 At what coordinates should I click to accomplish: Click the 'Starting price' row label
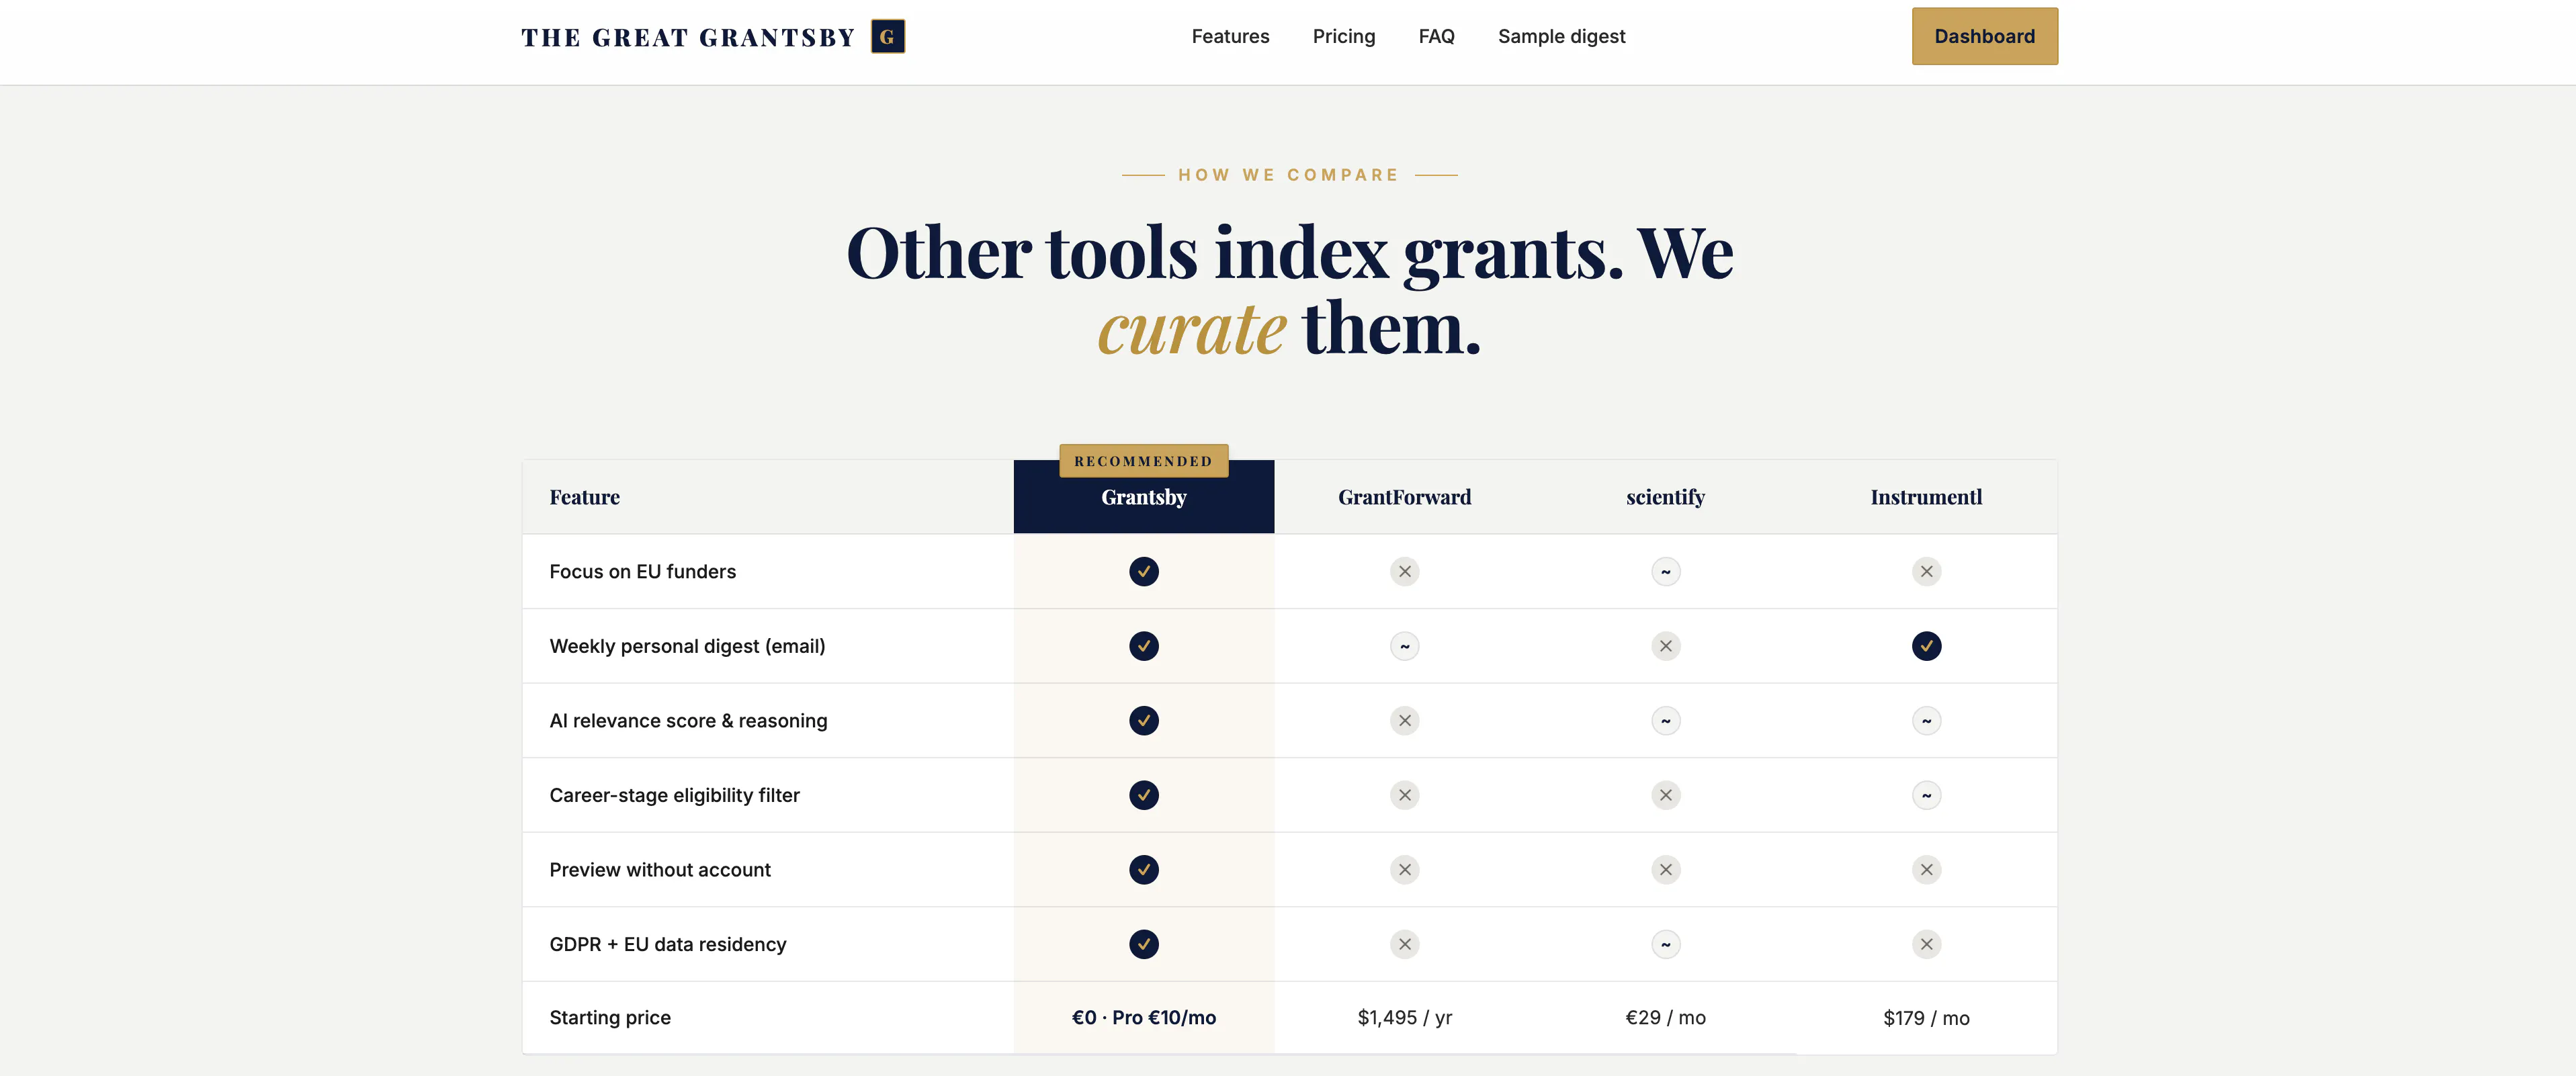point(610,1017)
